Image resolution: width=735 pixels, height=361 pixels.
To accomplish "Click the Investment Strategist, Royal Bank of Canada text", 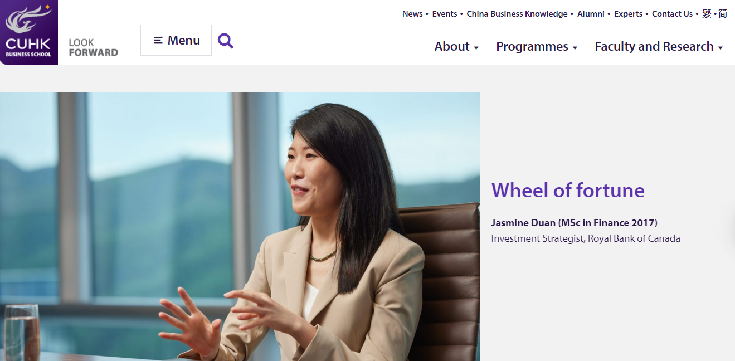I will click(586, 238).
